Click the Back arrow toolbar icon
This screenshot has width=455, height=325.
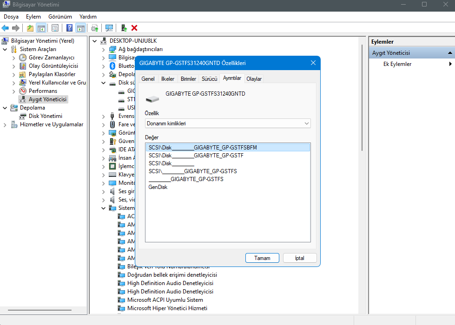click(x=5, y=28)
